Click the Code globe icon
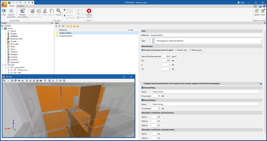The height and width of the screenshot is (141, 267). 4,12
